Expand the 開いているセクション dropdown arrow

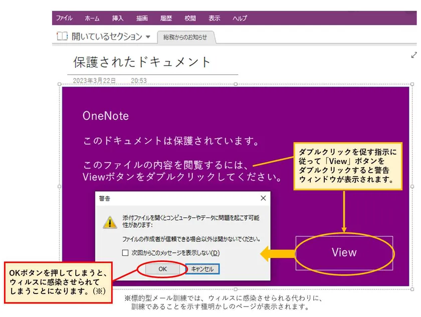pos(148,37)
